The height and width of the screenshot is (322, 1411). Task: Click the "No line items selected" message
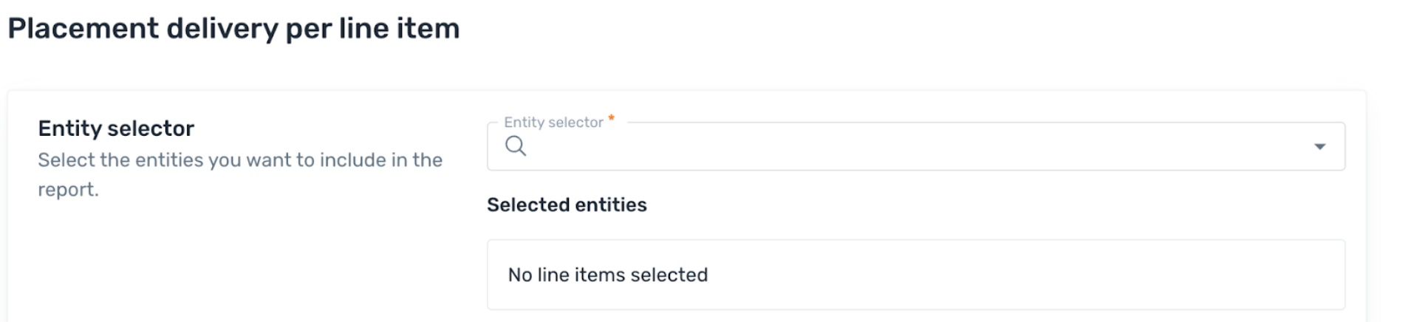click(607, 275)
